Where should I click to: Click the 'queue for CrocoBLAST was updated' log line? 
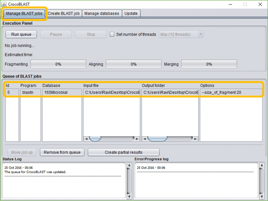35,172
